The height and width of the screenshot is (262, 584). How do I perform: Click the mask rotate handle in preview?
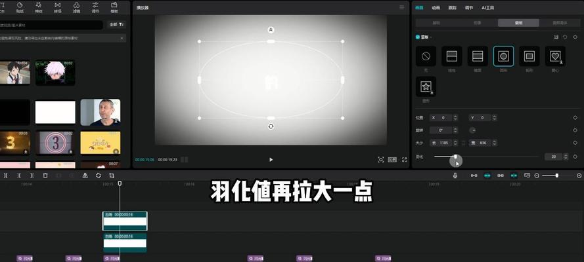(271, 126)
